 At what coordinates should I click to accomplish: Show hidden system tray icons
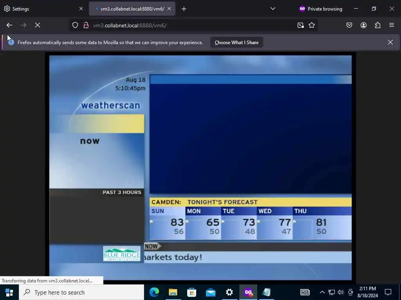click(x=322, y=292)
